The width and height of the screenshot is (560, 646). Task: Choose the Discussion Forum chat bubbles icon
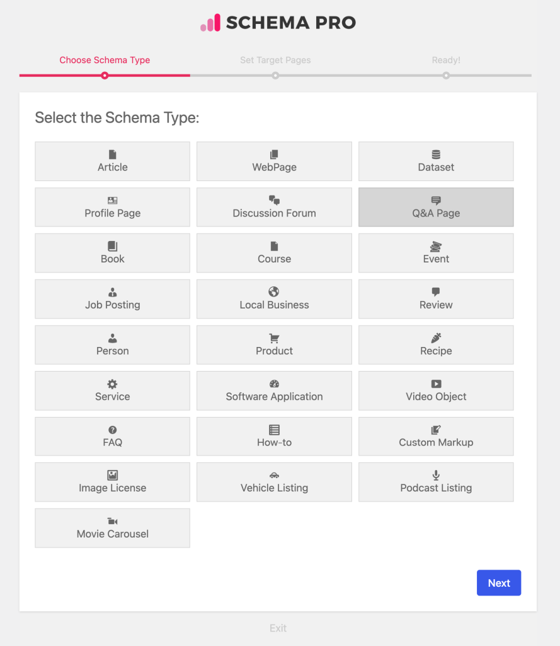point(274,200)
